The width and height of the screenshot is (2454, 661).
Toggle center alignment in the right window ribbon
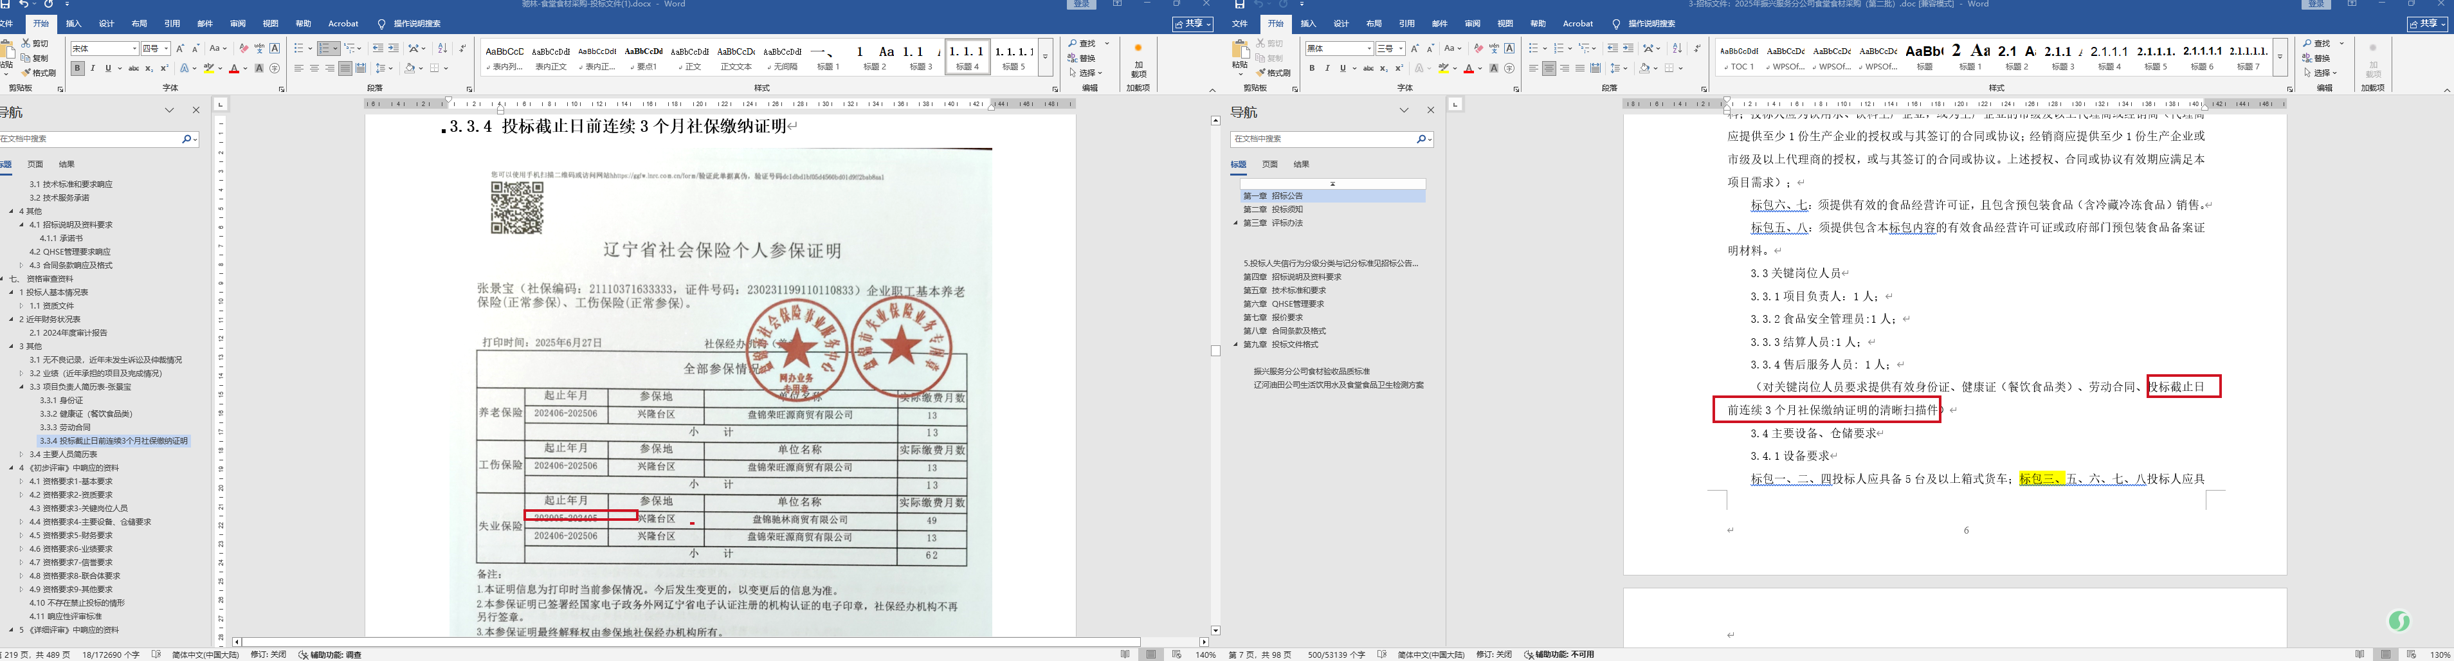[x=1549, y=69]
